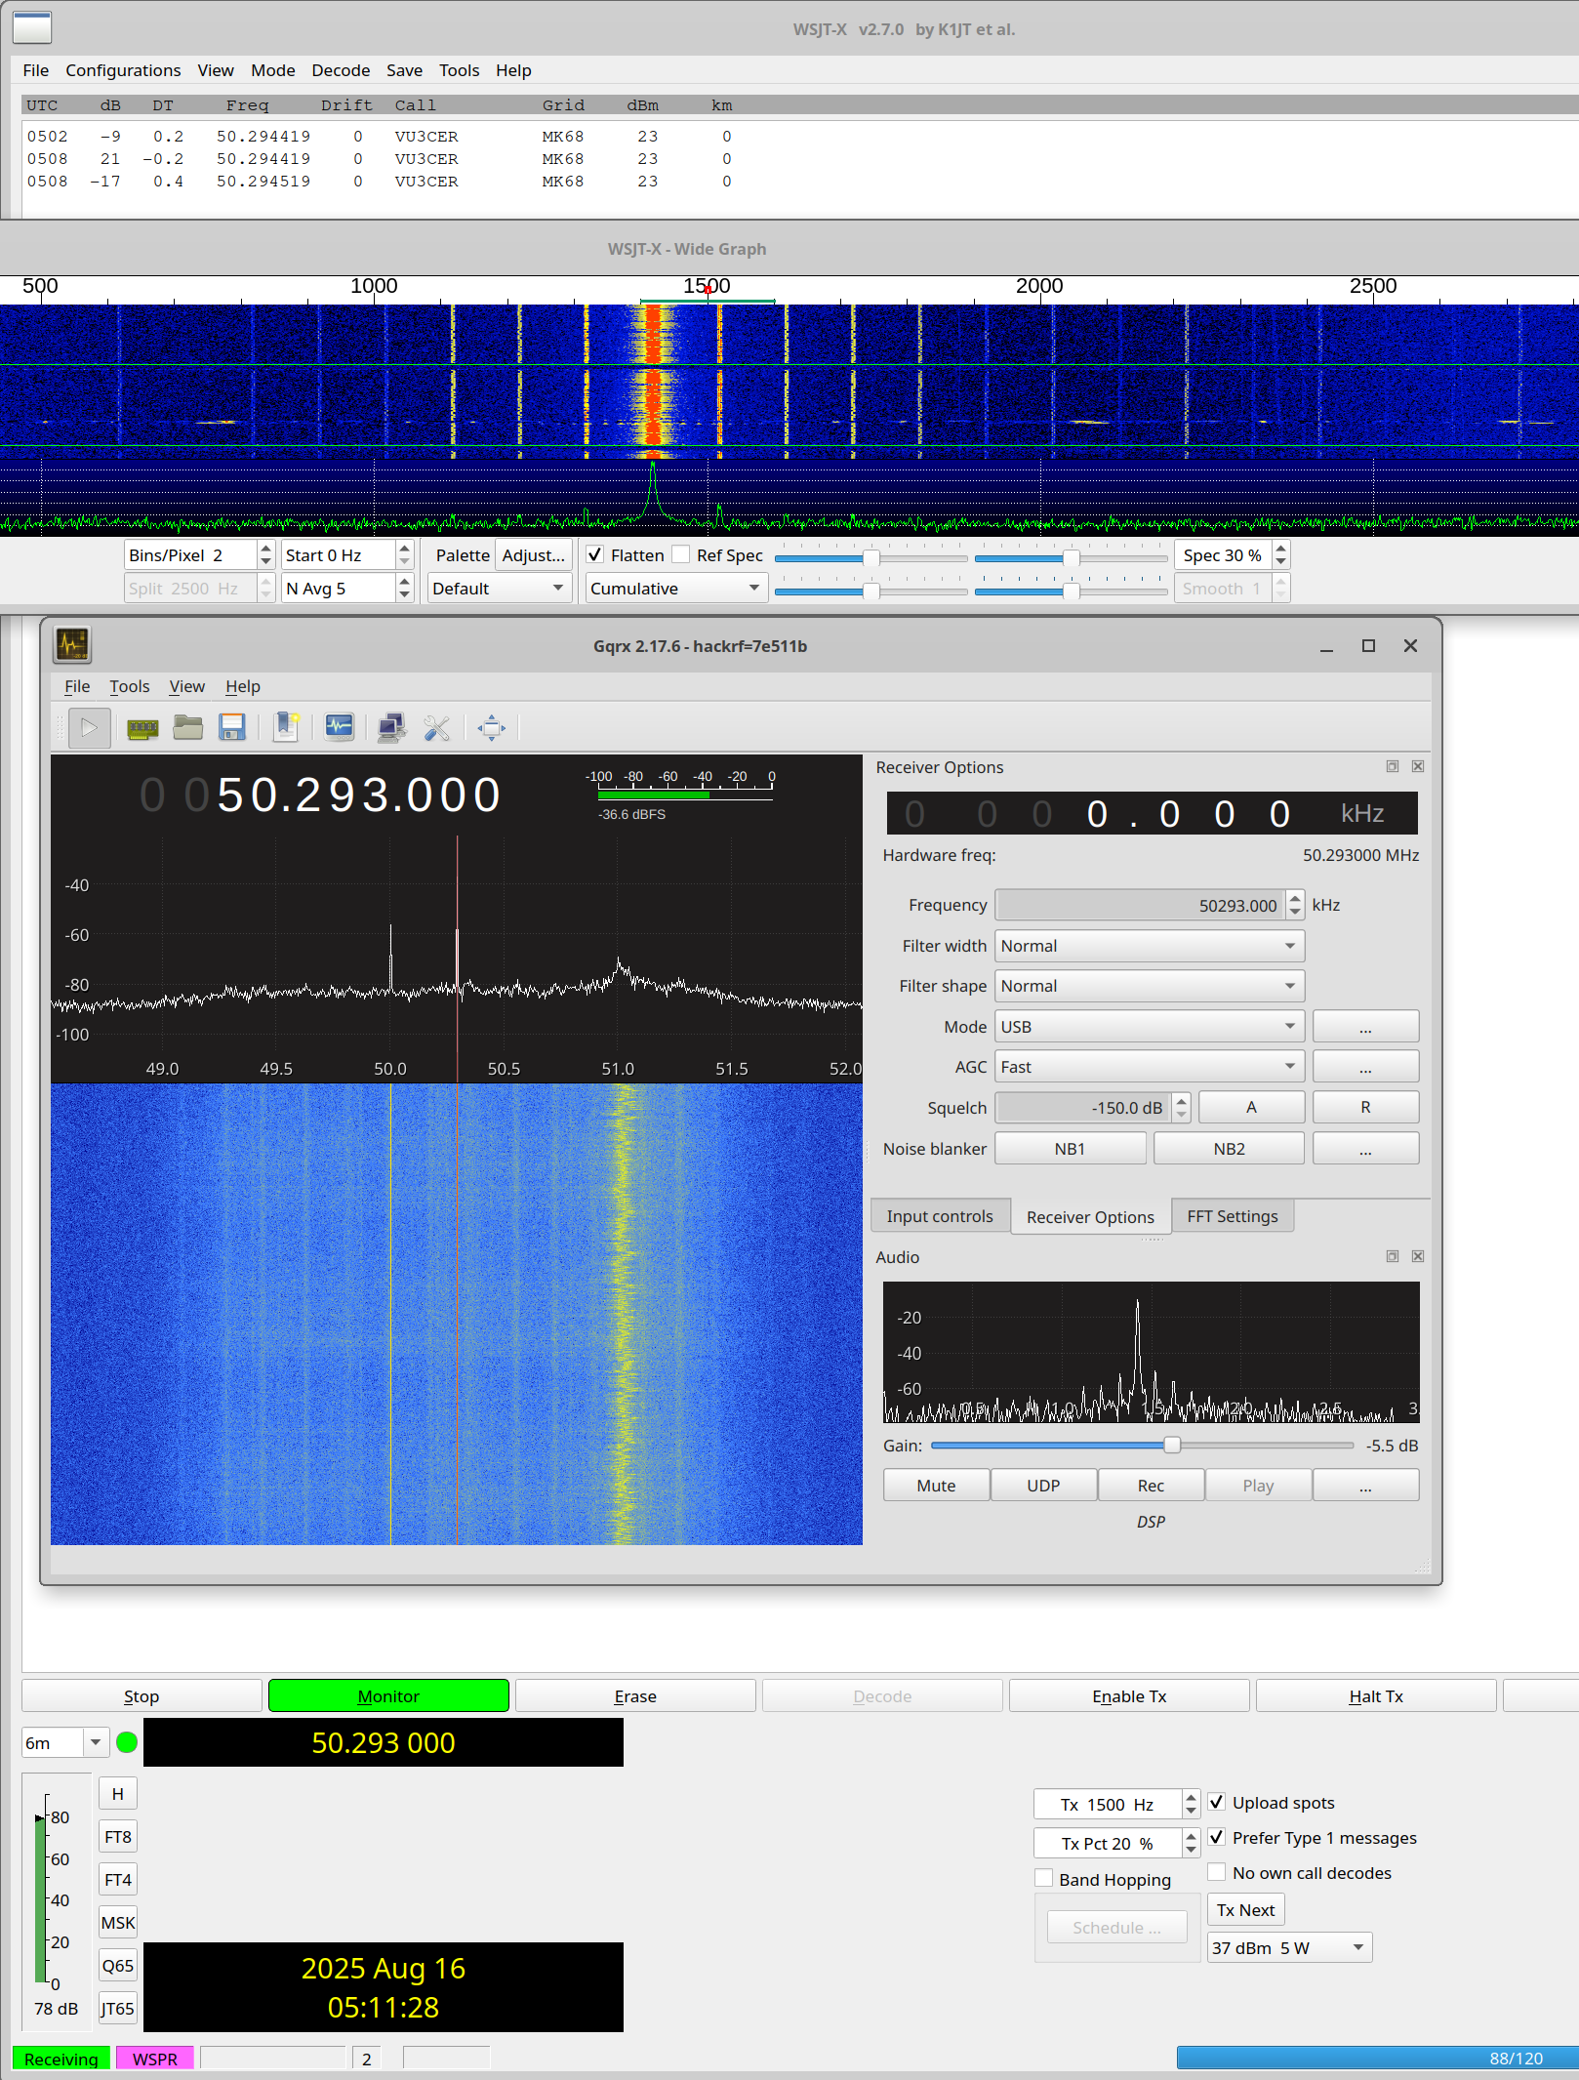Close the Receiver Options panel
Viewport: 1579px width, 2080px height.
1418,766
